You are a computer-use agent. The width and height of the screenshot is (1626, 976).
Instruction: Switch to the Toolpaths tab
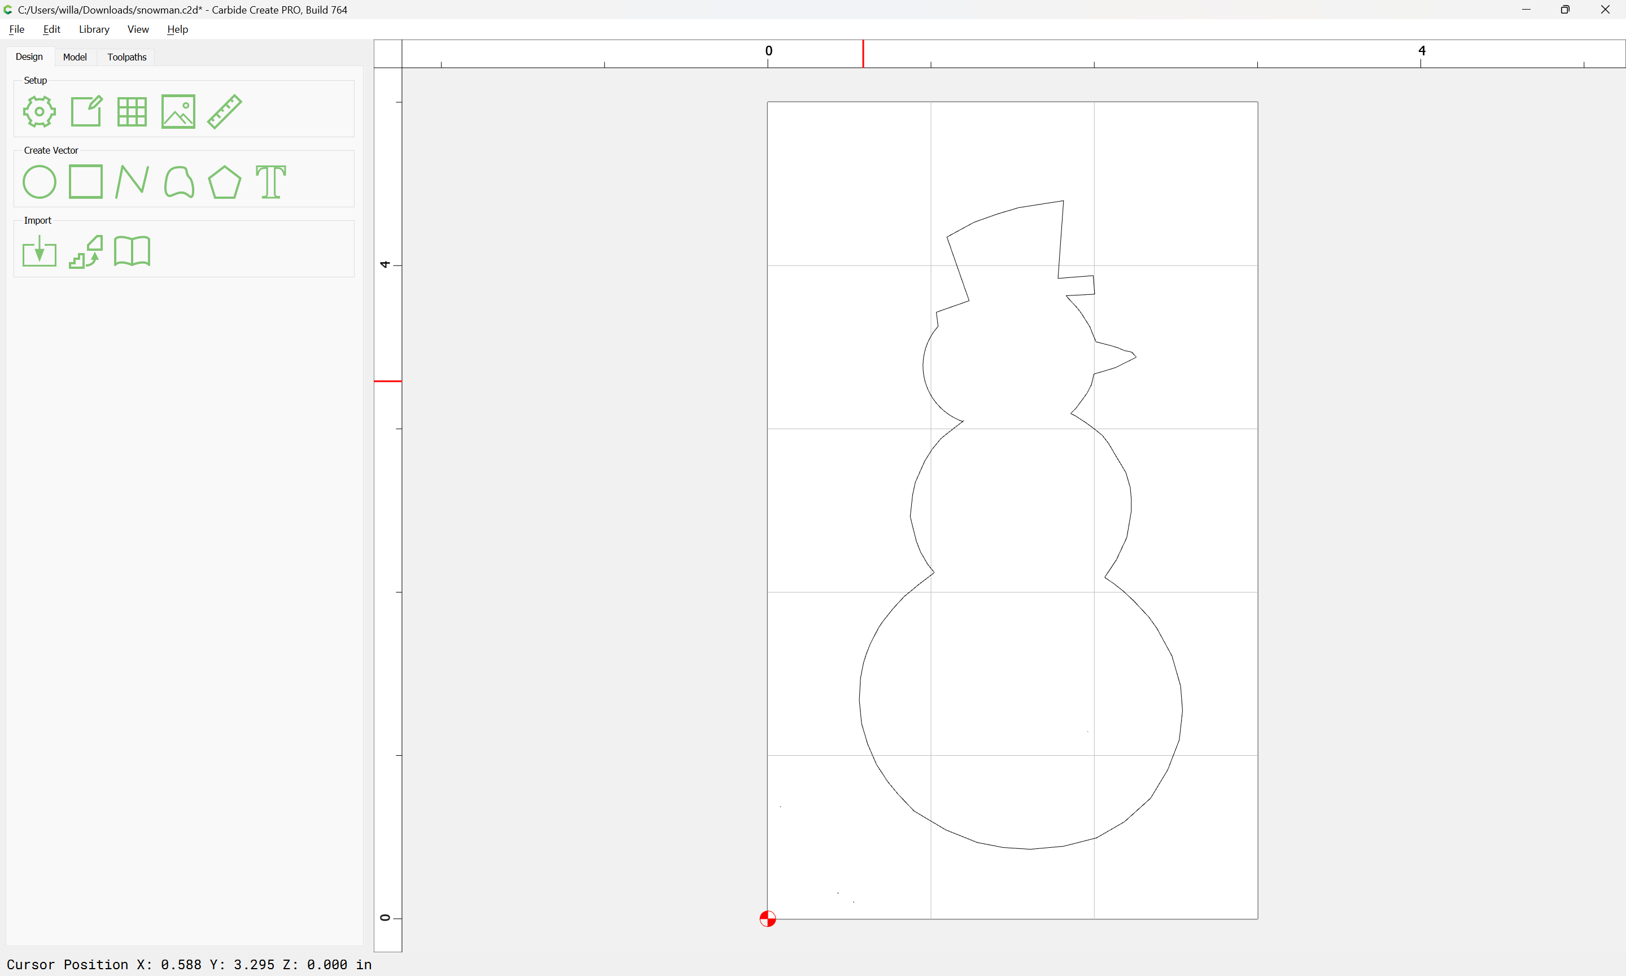coord(127,57)
